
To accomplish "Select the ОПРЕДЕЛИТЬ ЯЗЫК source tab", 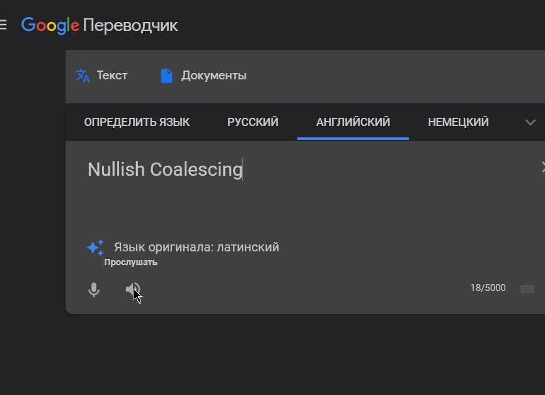I will 137,122.
